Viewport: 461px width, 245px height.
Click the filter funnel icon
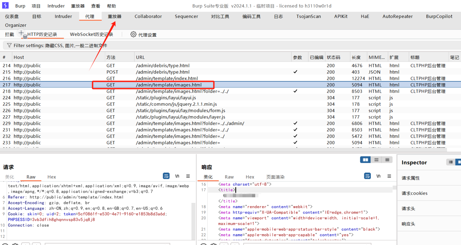pos(9,45)
